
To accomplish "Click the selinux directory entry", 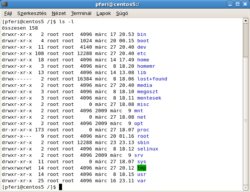I will coord(147,149).
